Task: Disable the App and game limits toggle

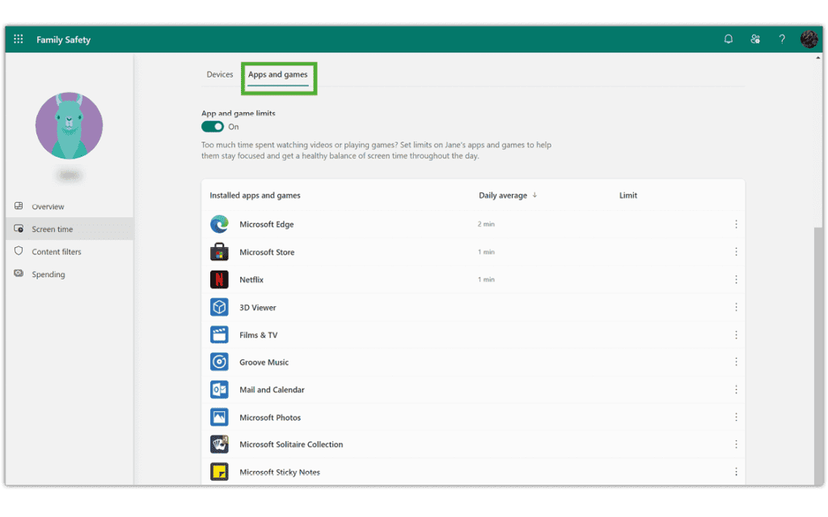Action: 213,127
